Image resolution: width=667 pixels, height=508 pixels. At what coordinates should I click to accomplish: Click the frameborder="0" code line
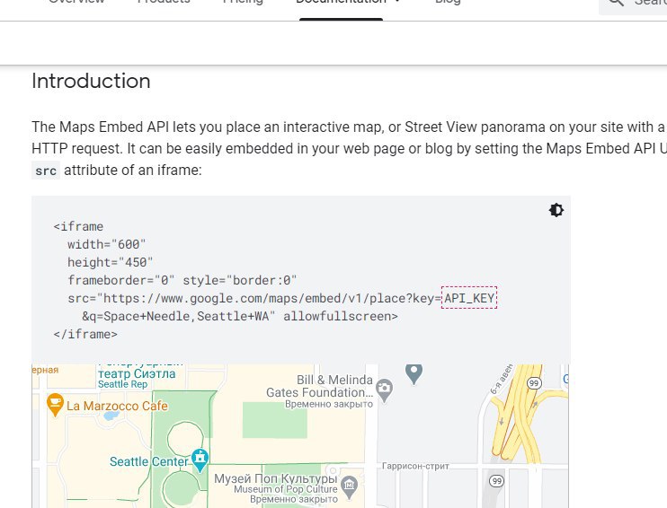tap(182, 280)
